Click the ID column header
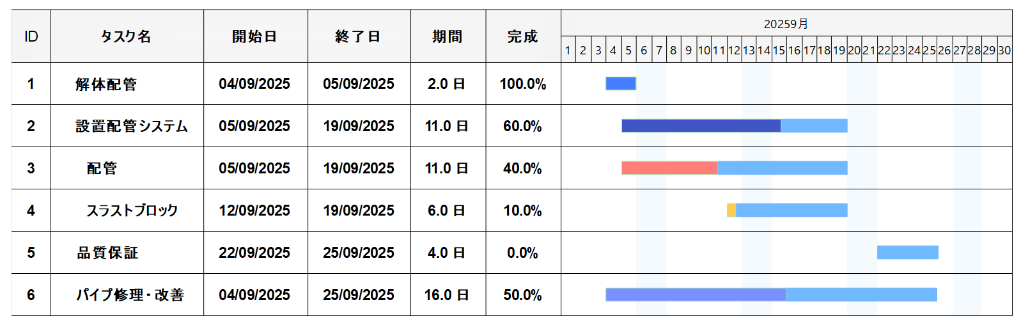Image resolution: width=1021 pixels, height=325 pixels. (31, 36)
